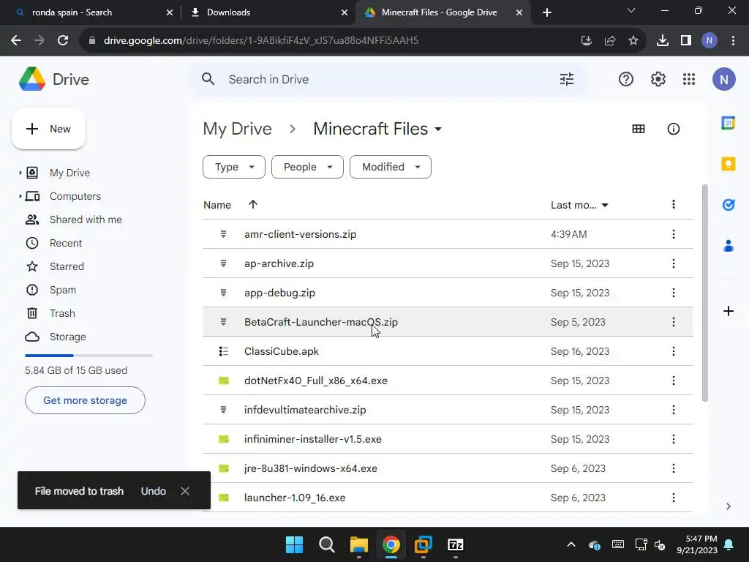The image size is (749, 562).
Task: Open more actions for launcher-1.09_16.exe
Action: tap(674, 498)
